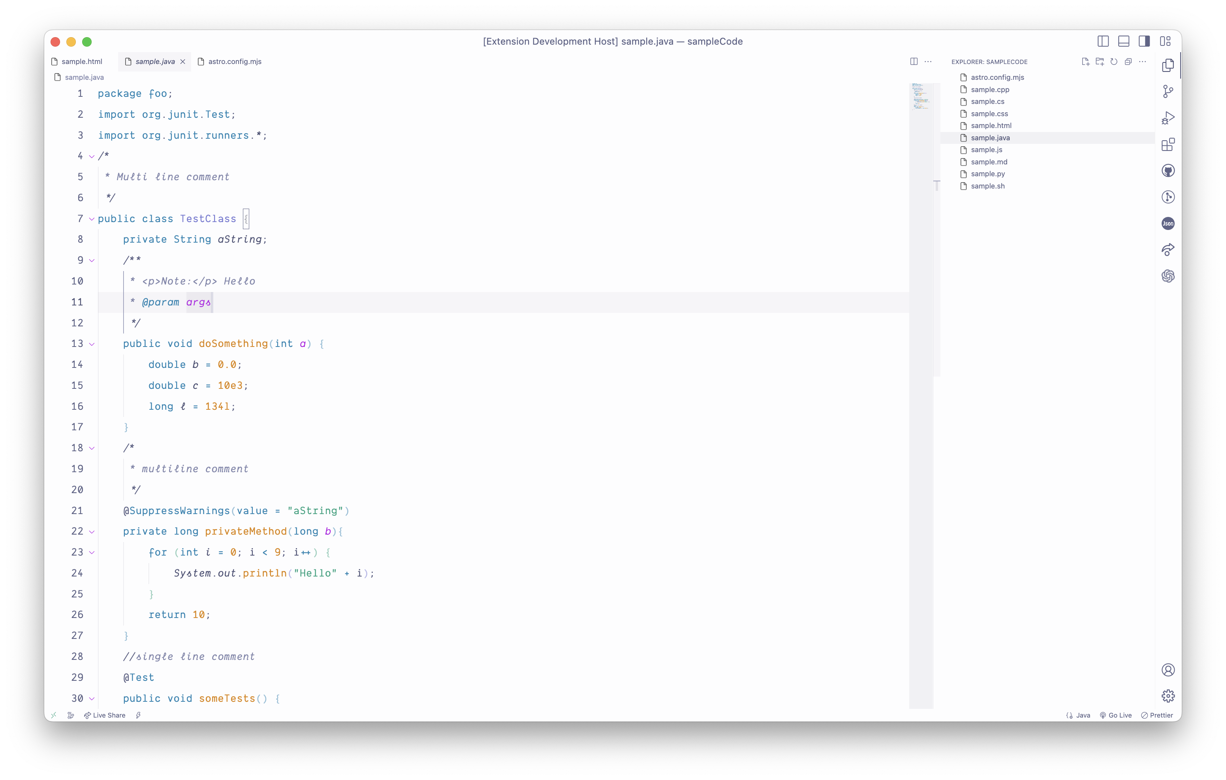Open the Extensions view icon
This screenshot has height=780, width=1226.
point(1168,145)
